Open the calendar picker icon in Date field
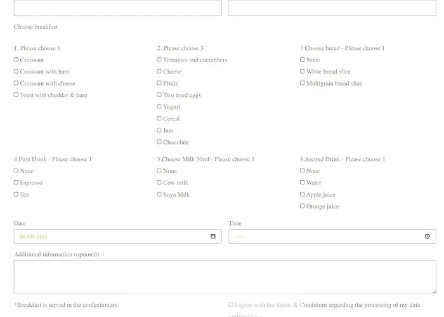The height and width of the screenshot is (317, 444). [x=213, y=236]
